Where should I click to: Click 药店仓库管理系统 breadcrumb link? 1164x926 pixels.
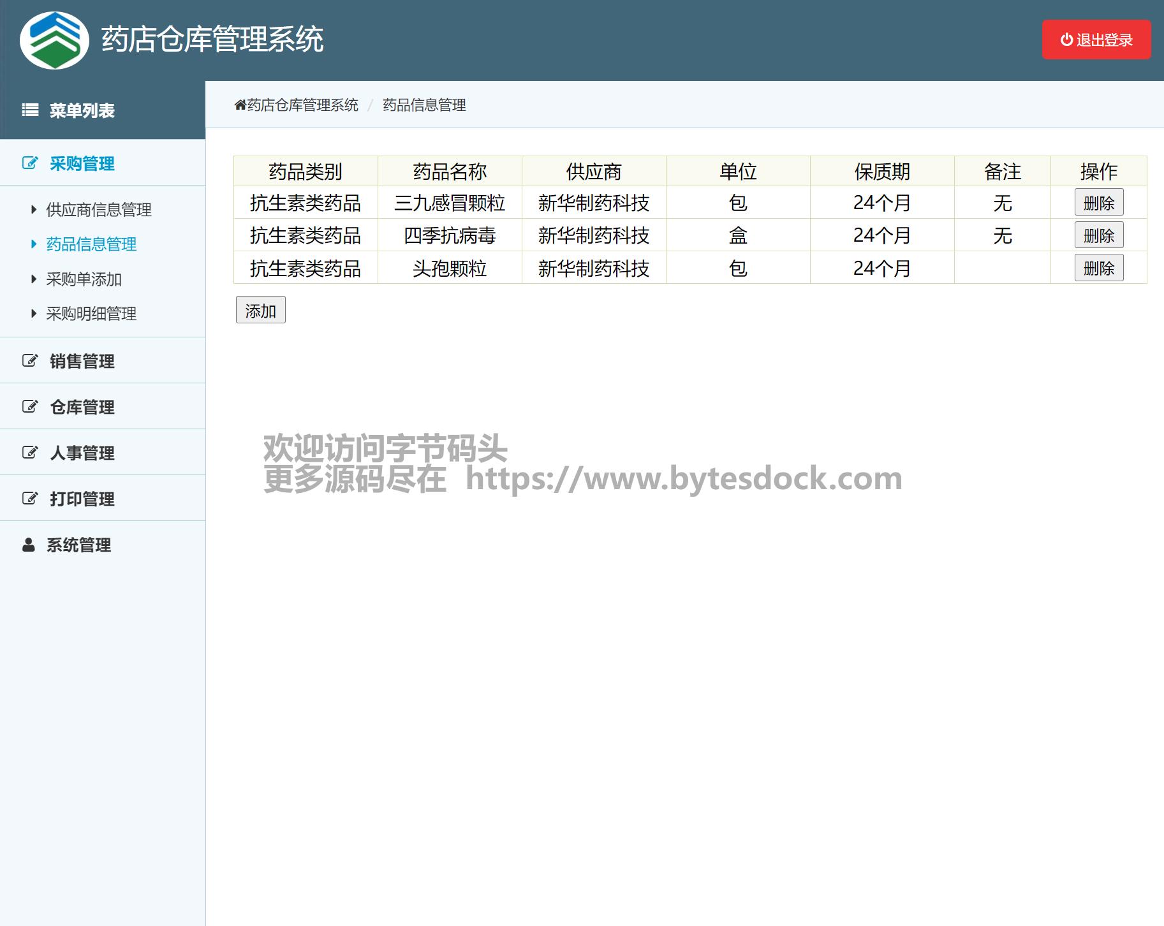coord(302,105)
